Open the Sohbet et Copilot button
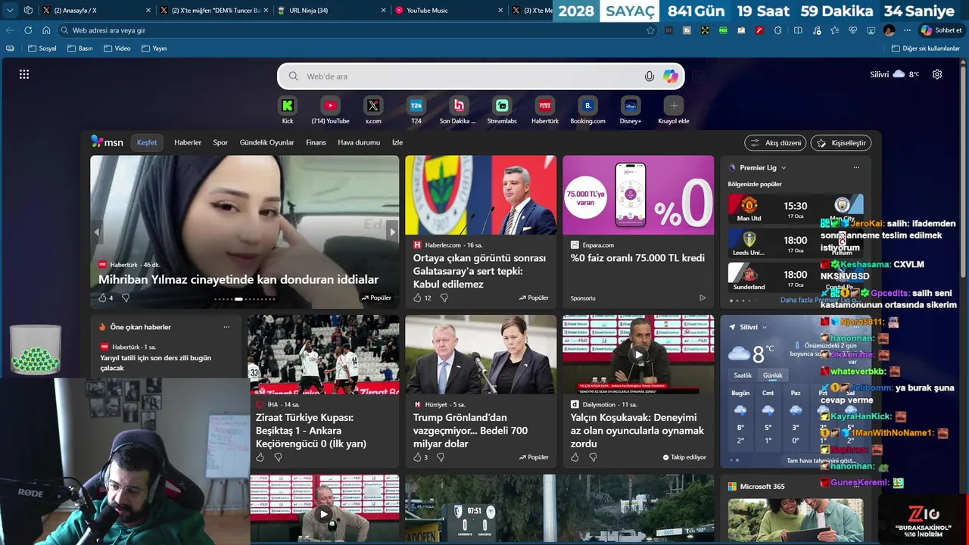Image resolution: width=969 pixels, height=545 pixels. (941, 30)
